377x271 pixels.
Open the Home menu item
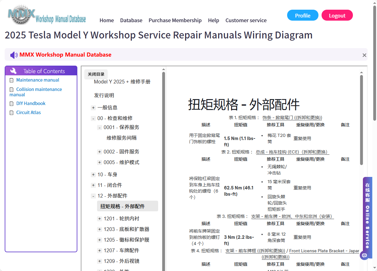107,20
